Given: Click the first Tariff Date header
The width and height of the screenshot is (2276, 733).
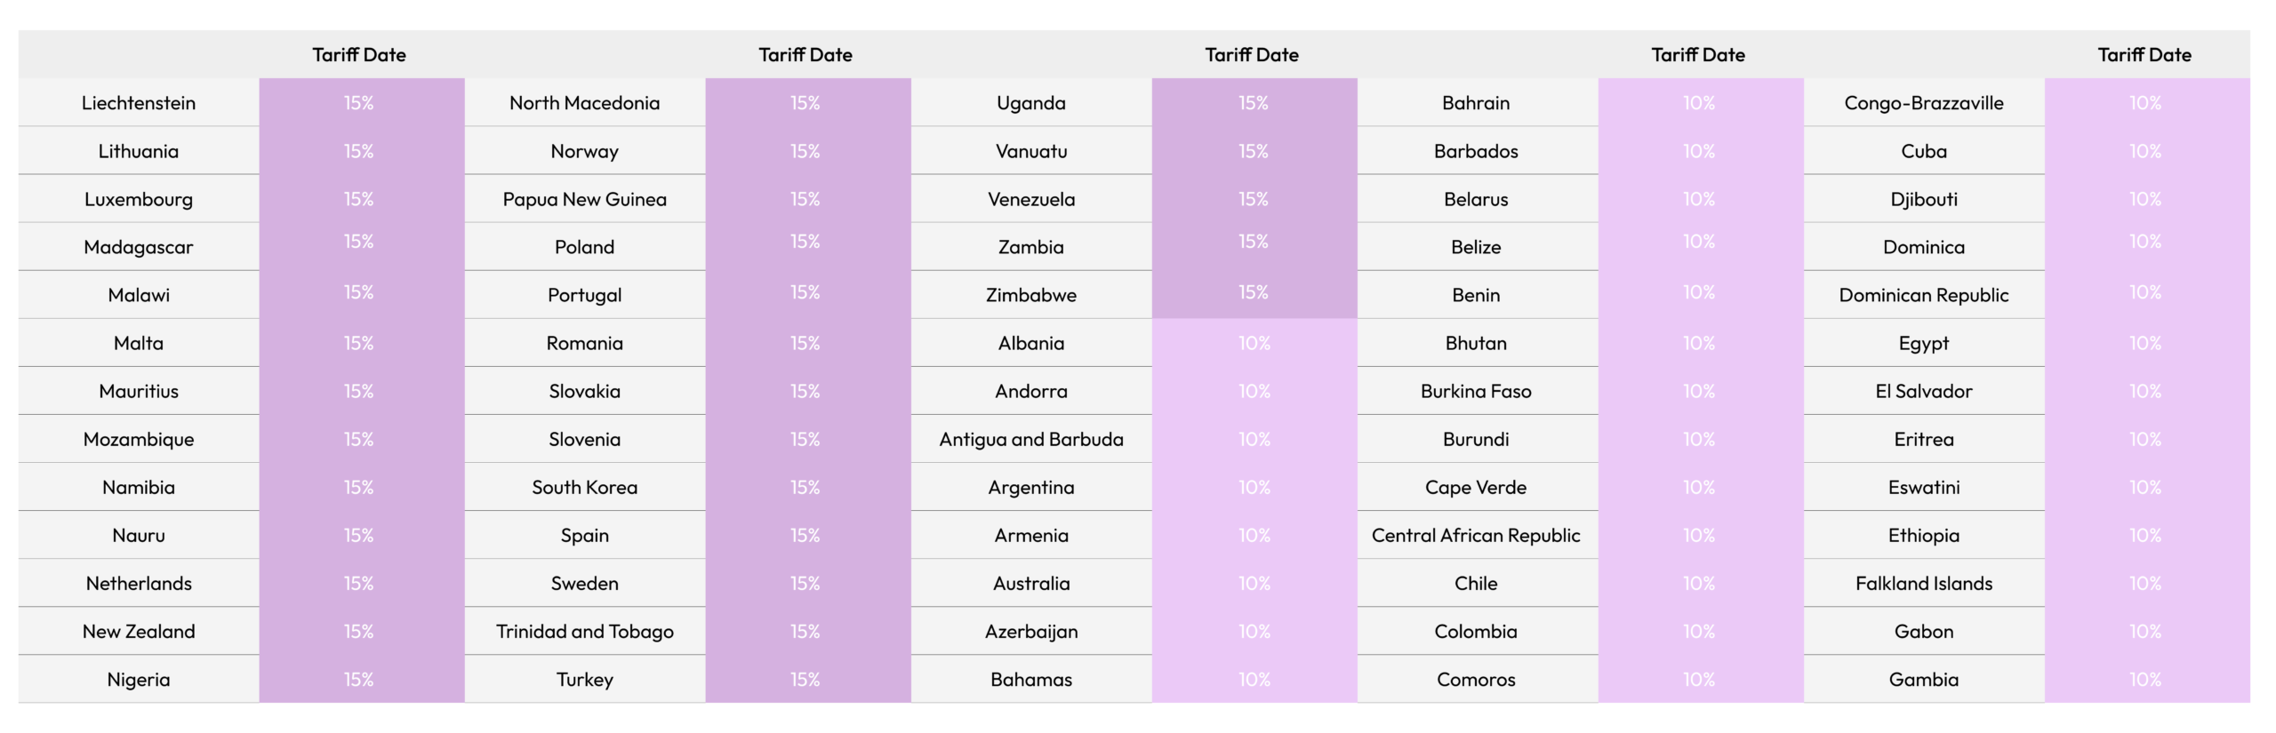Looking at the screenshot, I should click(359, 55).
